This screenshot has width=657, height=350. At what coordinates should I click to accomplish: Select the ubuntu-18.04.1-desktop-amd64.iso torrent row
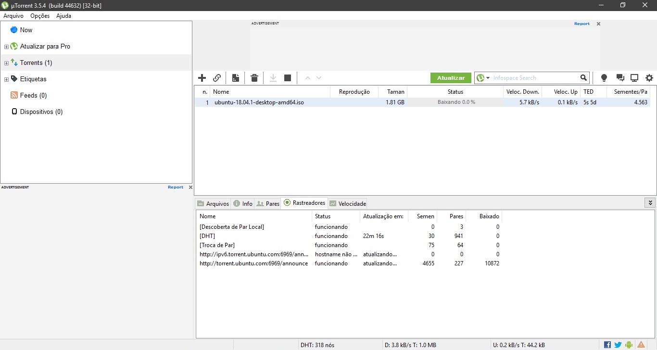pos(422,102)
